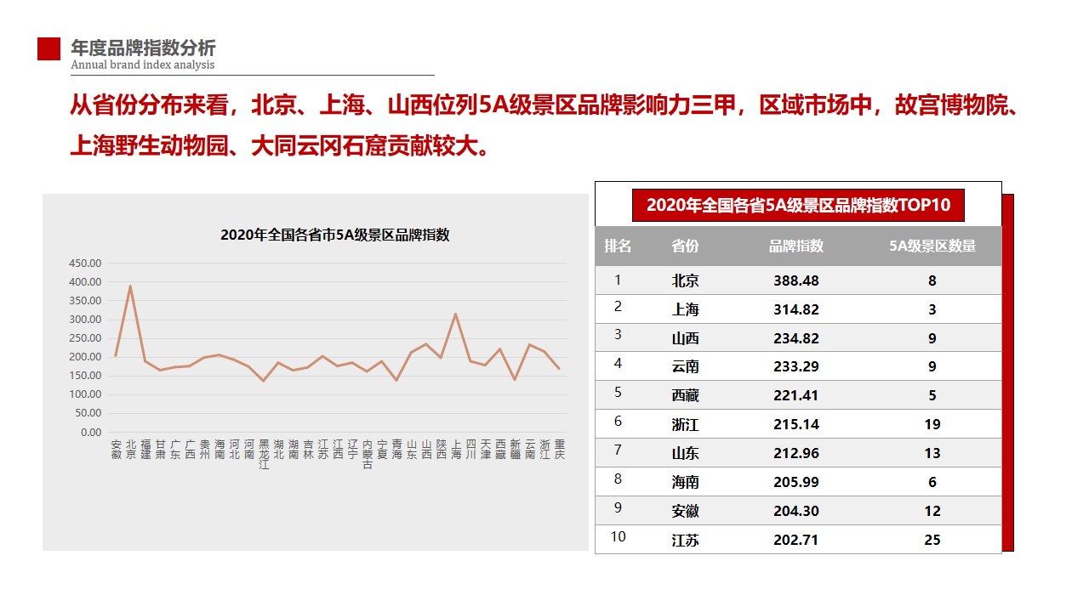Select the "5A级景区数量" column header
Screen dimensions: 1089x612
[x=932, y=246]
